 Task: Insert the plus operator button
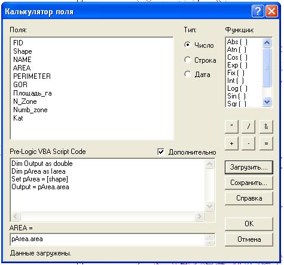coord(231,143)
